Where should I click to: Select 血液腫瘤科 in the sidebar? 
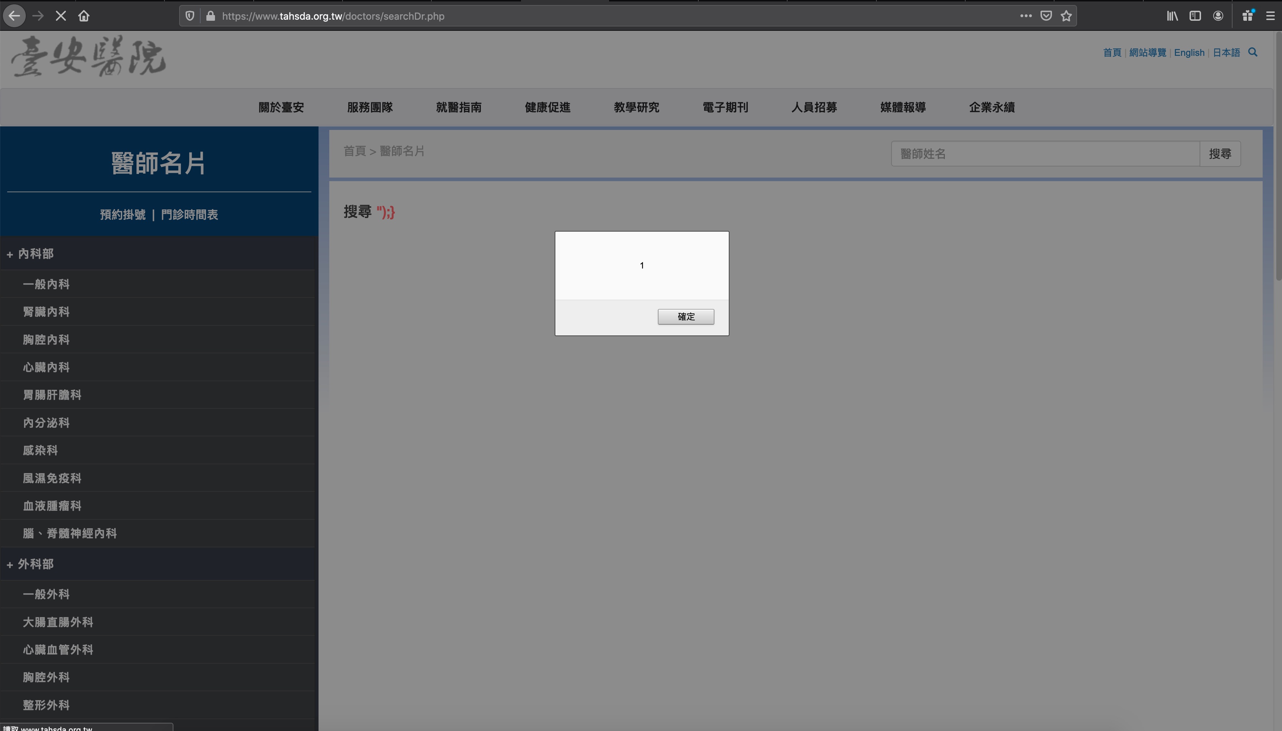pyautogui.click(x=52, y=506)
